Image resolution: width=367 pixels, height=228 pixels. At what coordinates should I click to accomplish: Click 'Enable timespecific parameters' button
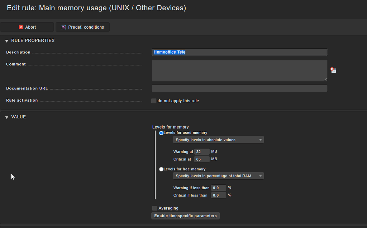(x=185, y=216)
